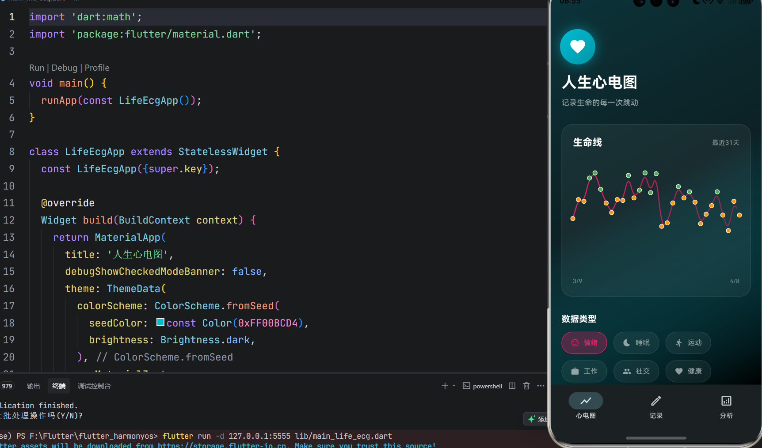The width and height of the screenshot is (762, 448).
Task: Select the 记录 bottom navigation tab
Action: coord(656,406)
